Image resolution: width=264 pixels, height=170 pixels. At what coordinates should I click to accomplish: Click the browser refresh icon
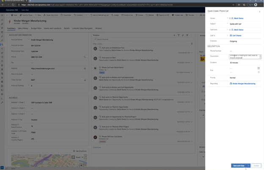coord(13,5)
